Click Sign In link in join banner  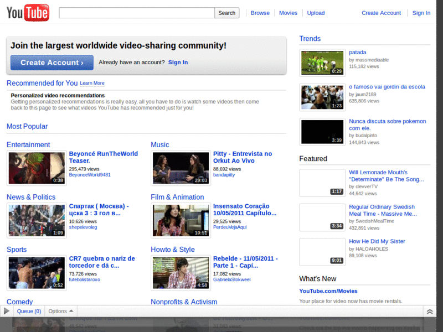[178, 63]
